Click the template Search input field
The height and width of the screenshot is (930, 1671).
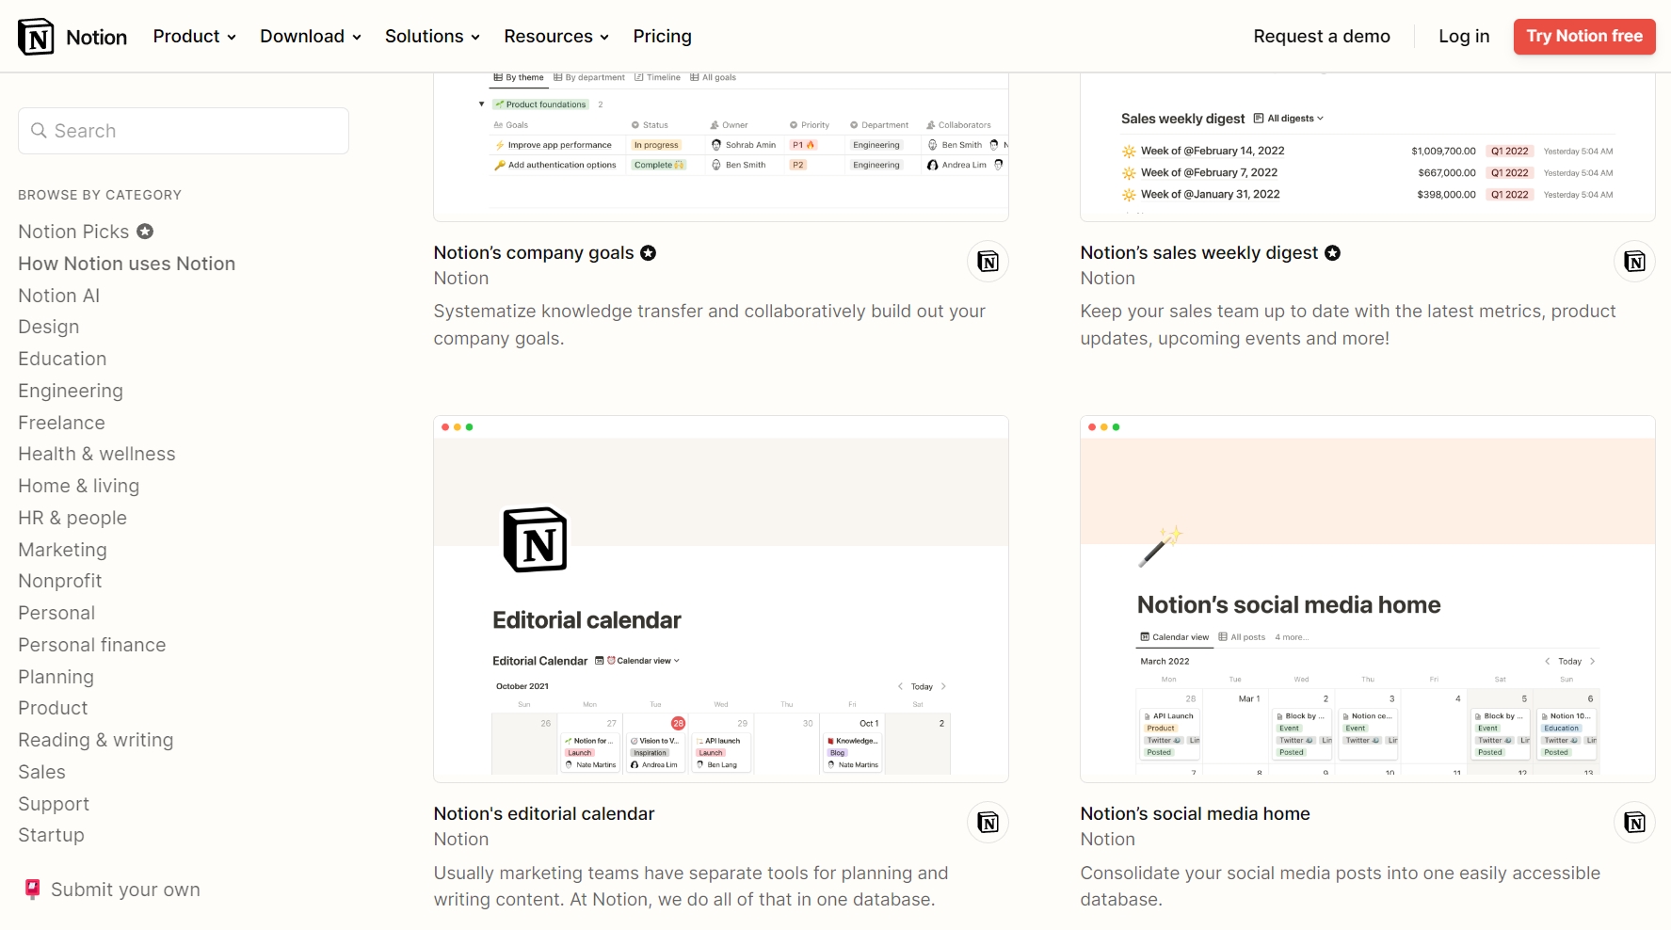pos(198,131)
